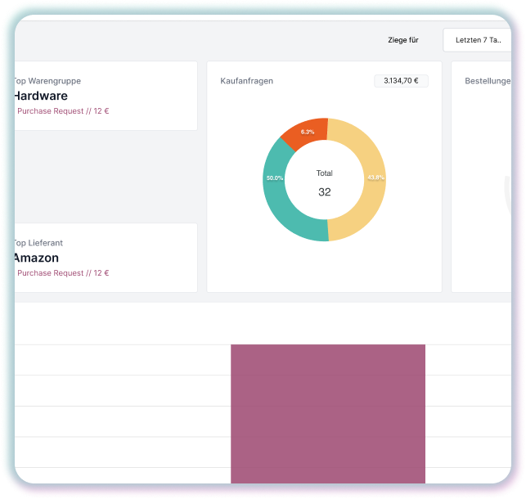The width and height of the screenshot is (526, 499).
Task: Open the Amazon supplier heading
Action: pyautogui.click(x=37, y=258)
